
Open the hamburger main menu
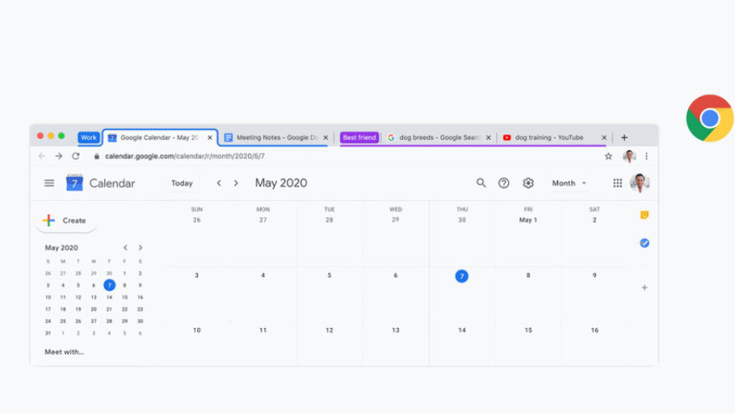click(49, 184)
